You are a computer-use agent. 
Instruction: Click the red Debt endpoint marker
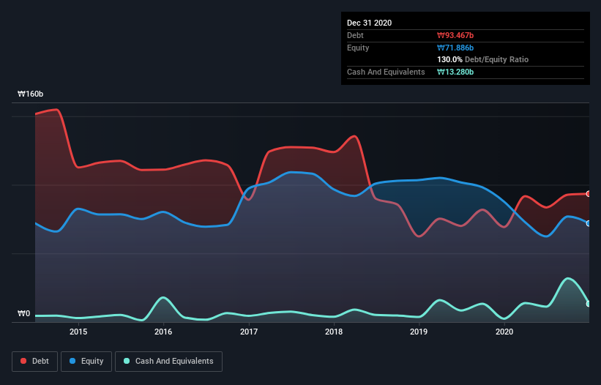589,194
